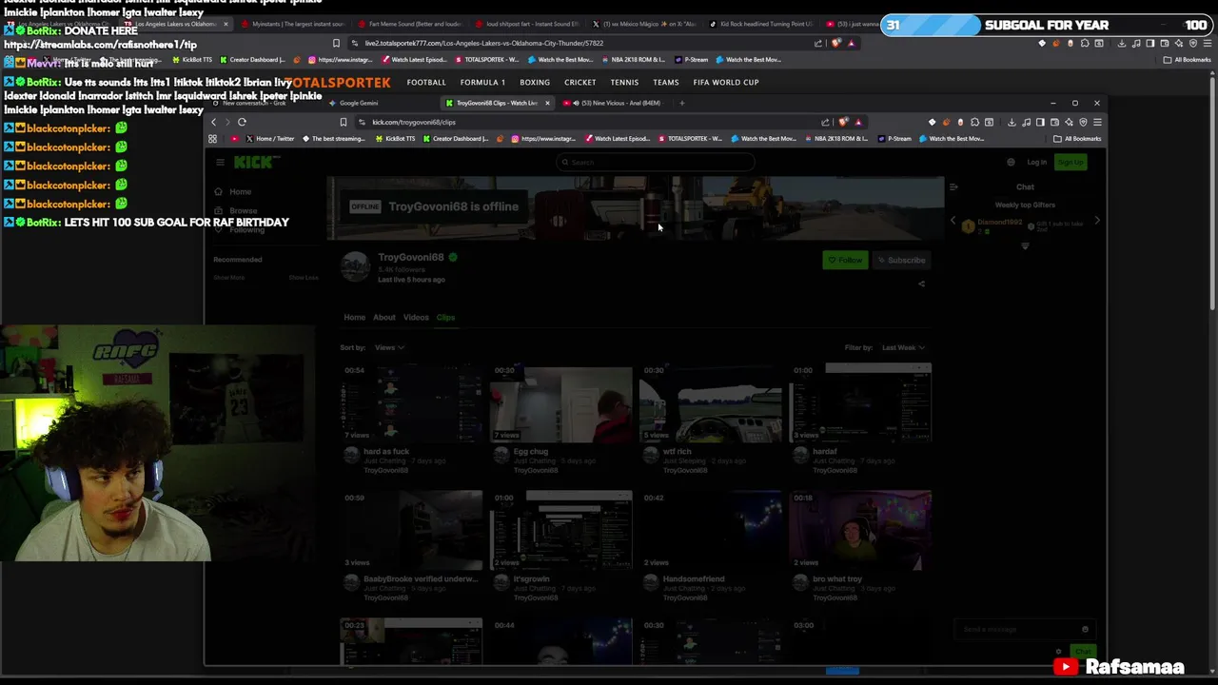Select the channel Clips tab

click(445, 318)
